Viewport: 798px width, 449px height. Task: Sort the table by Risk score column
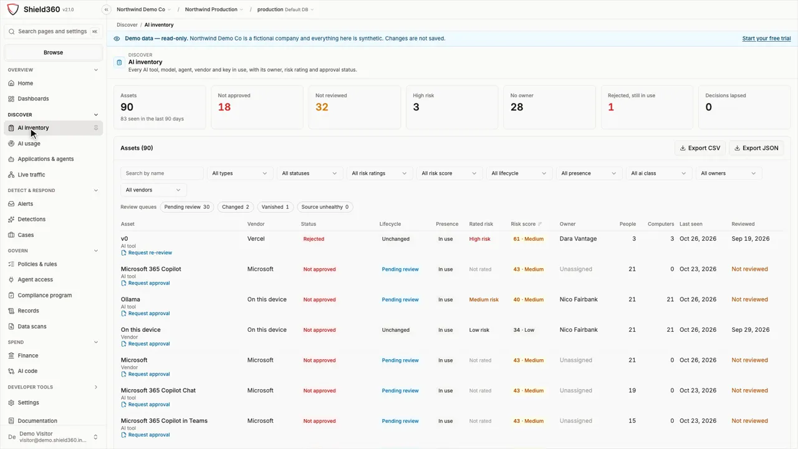click(x=526, y=224)
